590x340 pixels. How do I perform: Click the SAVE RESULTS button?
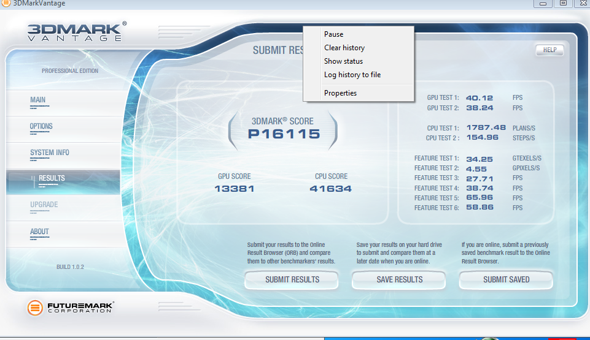[x=399, y=280]
